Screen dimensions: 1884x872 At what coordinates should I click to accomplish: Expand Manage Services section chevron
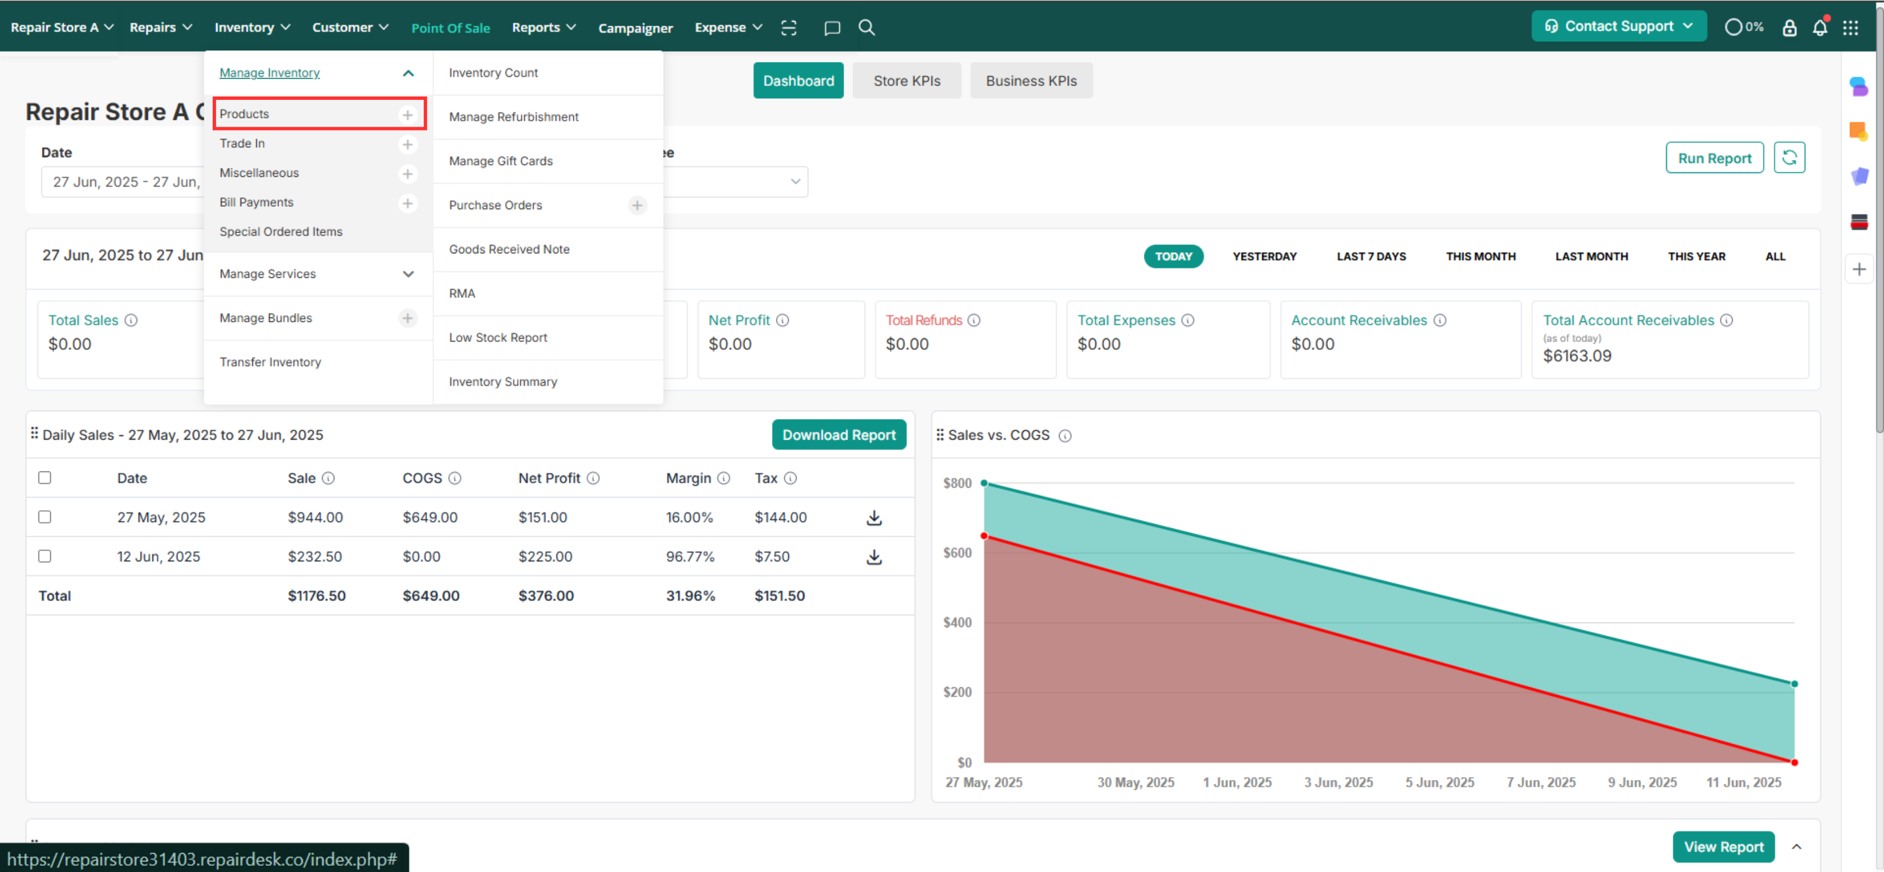click(x=408, y=274)
